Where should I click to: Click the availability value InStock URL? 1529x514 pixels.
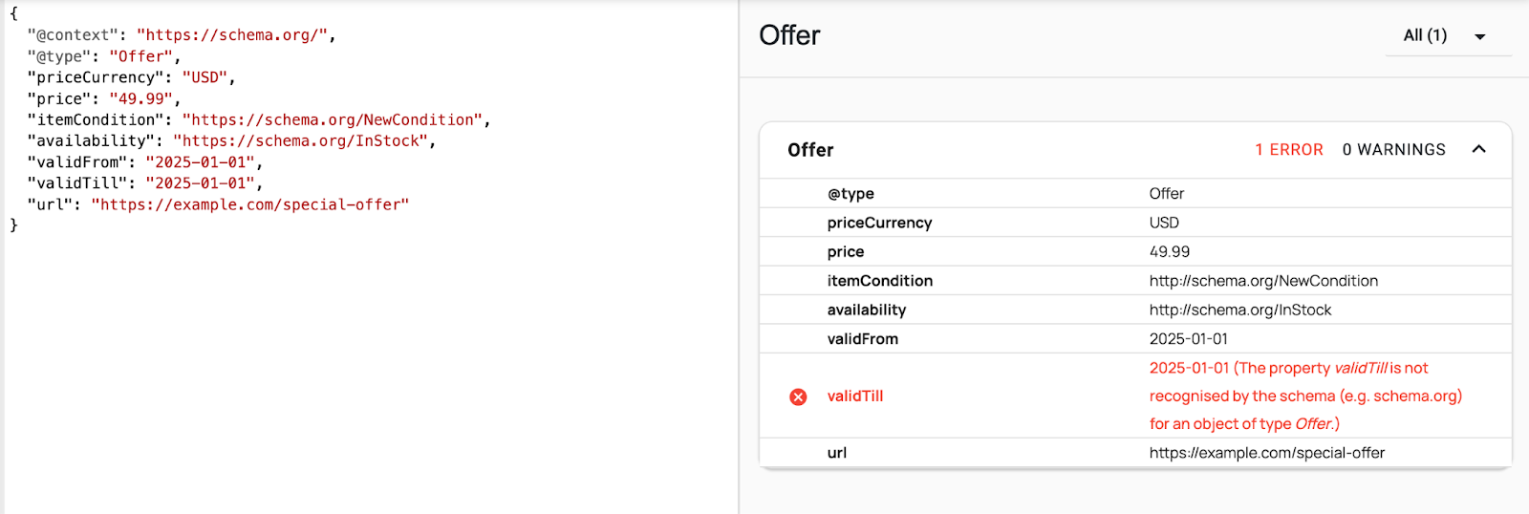point(1239,310)
